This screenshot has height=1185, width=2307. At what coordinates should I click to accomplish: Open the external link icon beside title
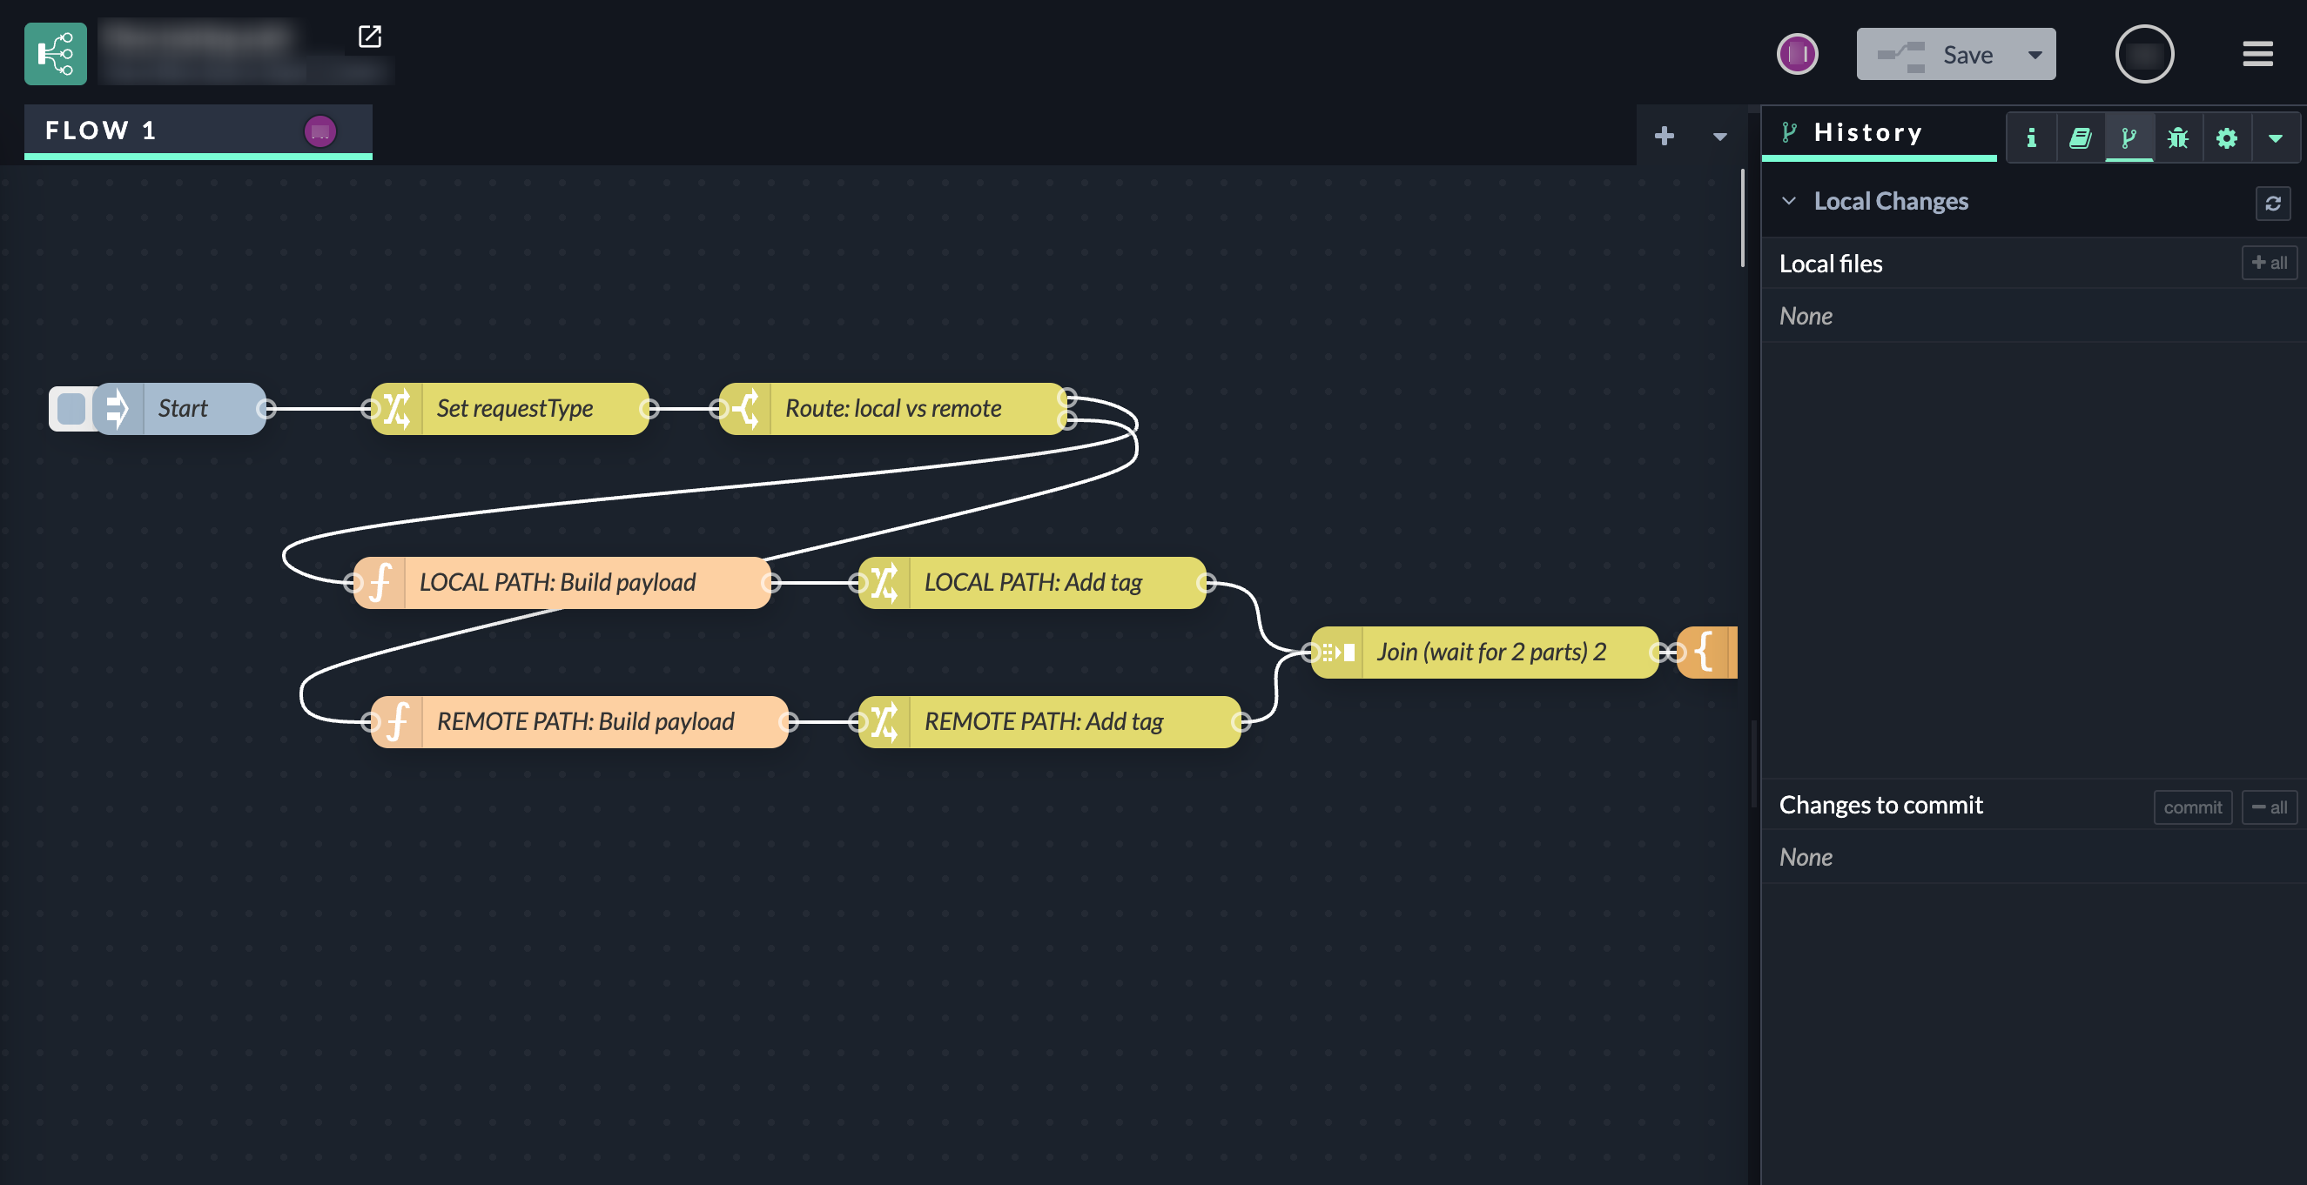(370, 36)
